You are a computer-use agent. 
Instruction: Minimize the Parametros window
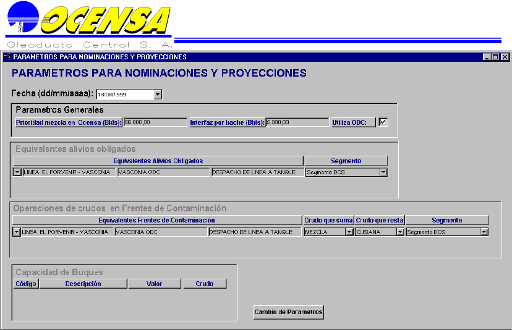487,57
